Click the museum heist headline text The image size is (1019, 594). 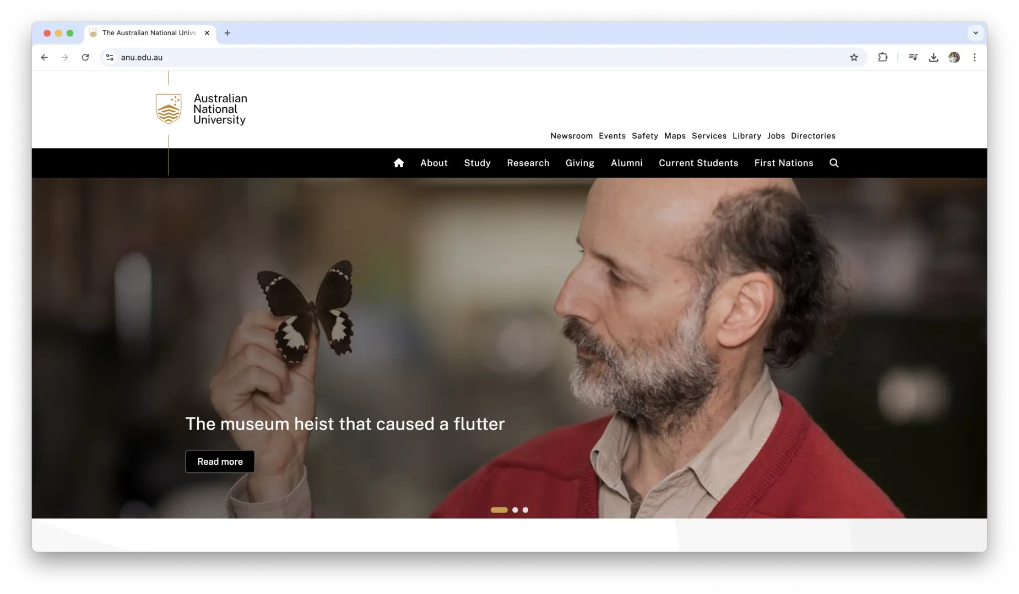[345, 424]
